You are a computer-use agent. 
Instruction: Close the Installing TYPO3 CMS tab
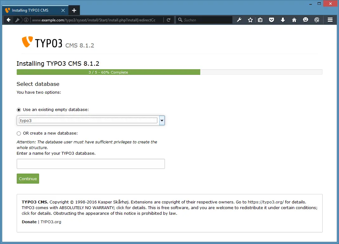[x=63, y=10]
